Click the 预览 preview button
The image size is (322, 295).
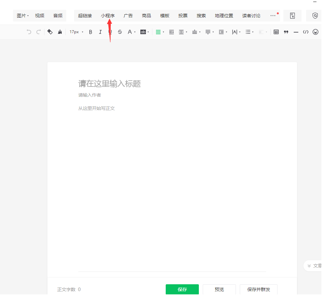(x=219, y=289)
